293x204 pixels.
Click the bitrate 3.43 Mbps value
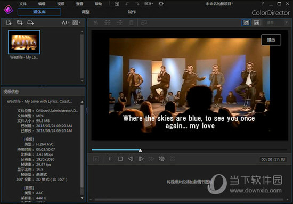pyautogui.click(x=44, y=154)
